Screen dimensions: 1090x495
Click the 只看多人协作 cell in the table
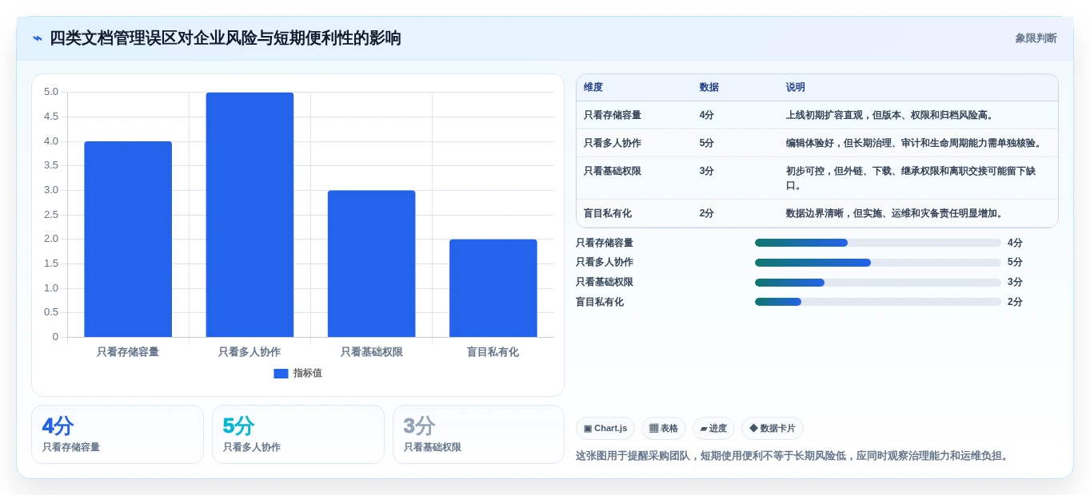pos(613,143)
